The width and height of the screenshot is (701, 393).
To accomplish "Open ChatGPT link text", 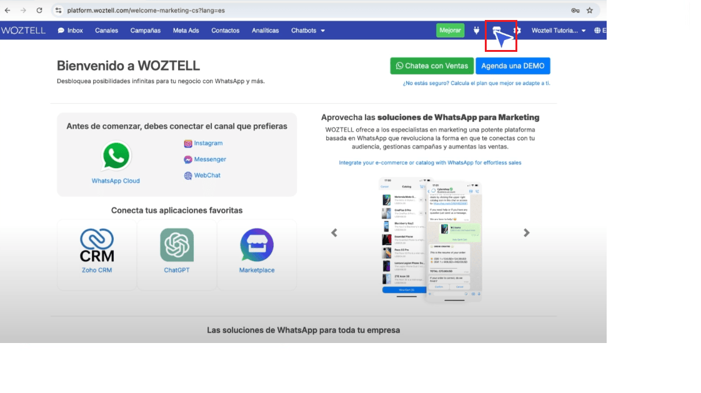I will (177, 270).
